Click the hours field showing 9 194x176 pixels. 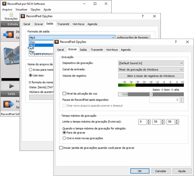coord(143,122)
